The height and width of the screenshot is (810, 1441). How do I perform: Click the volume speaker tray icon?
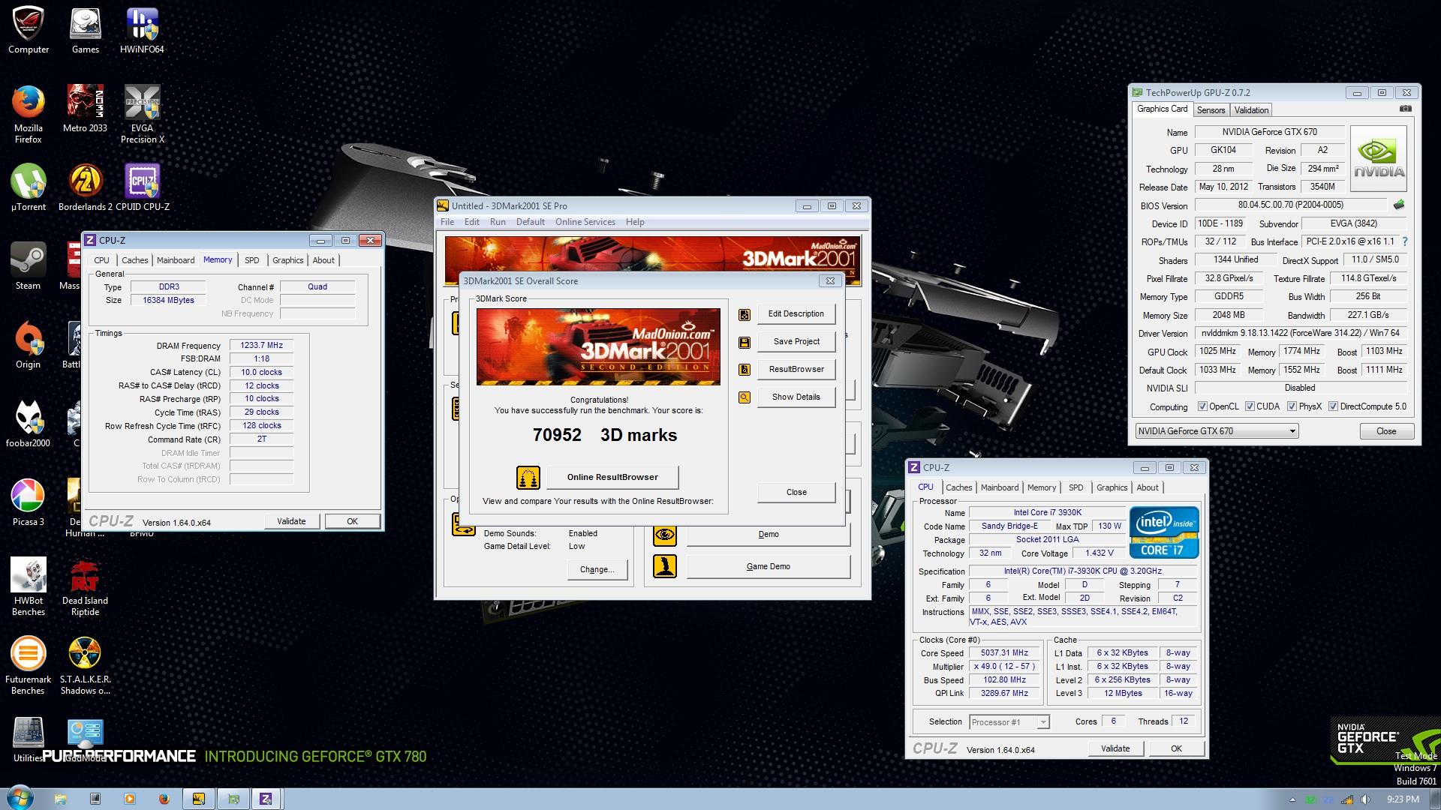pos(1365,799)
